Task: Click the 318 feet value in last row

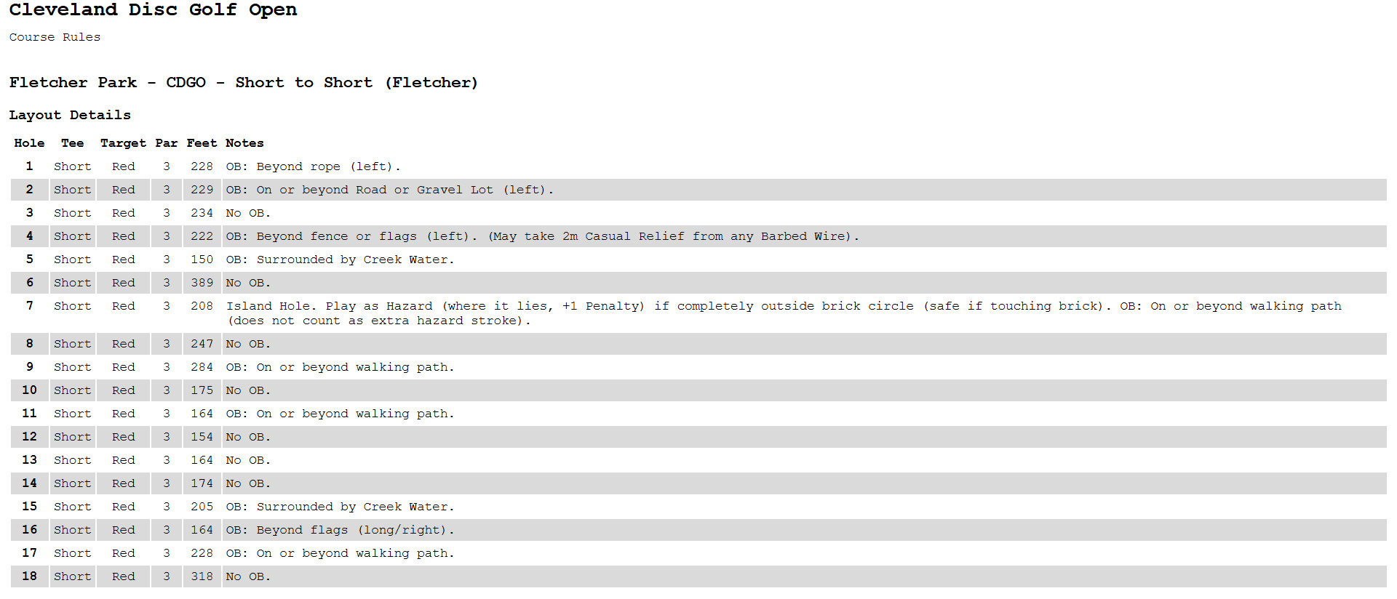Action: 202,576
